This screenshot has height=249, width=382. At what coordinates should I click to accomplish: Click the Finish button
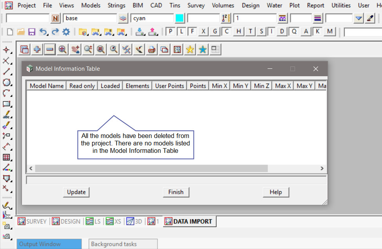(x=176, y=192)
